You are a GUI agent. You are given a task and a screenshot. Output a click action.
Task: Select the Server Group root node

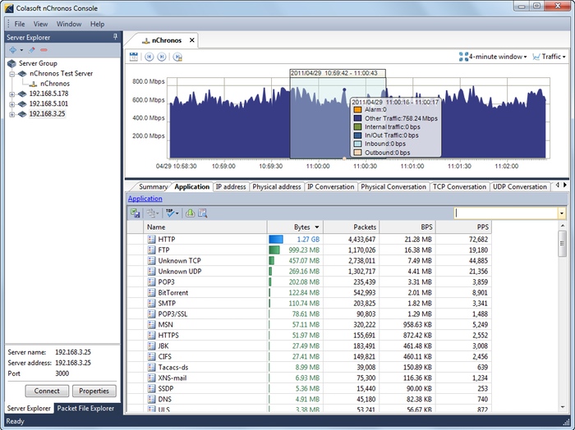(38, 63)
